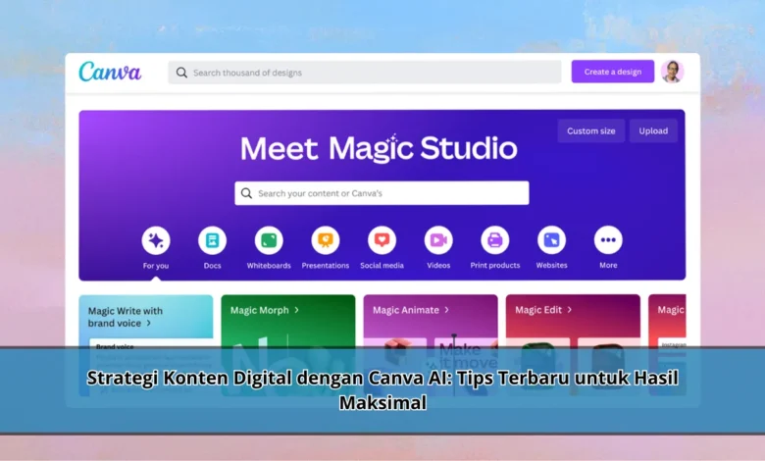Click the 'Social media' label
Image resolution: width=765 pixels, height=461 pixels.
click(382, 266)
